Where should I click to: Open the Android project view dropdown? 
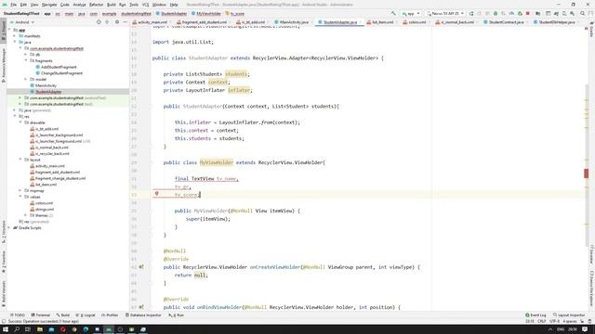(x=22, y=22)
